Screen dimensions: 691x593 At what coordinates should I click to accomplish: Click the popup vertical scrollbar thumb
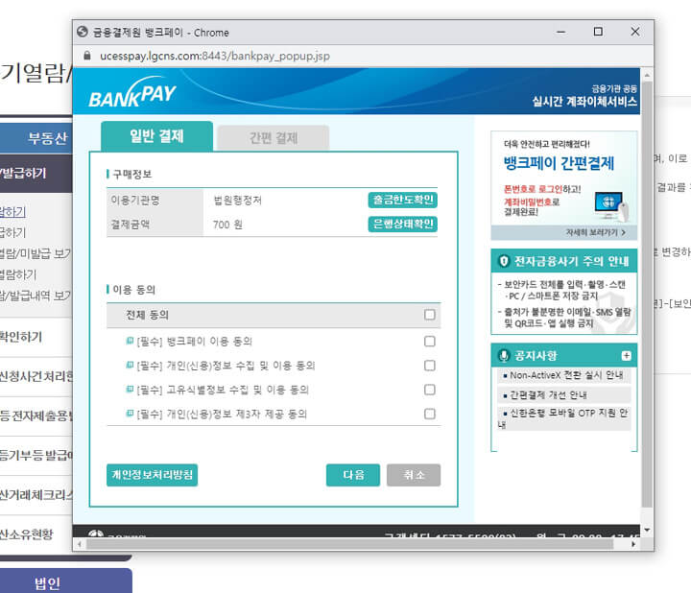pos(647,294)
